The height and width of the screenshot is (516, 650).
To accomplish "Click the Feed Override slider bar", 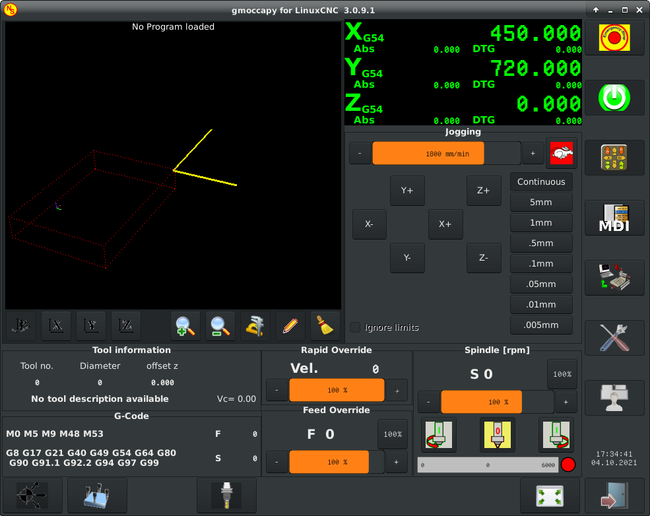I will coord(337,462).
